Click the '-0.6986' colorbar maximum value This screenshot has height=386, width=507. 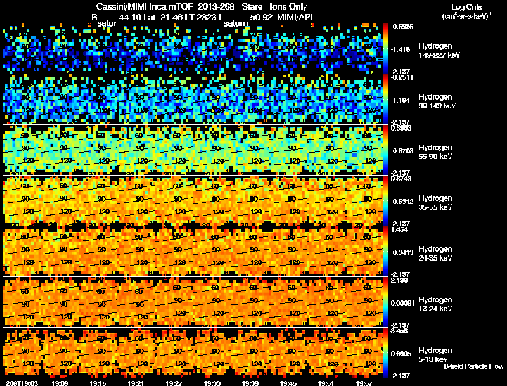click(x=402, y=27)
